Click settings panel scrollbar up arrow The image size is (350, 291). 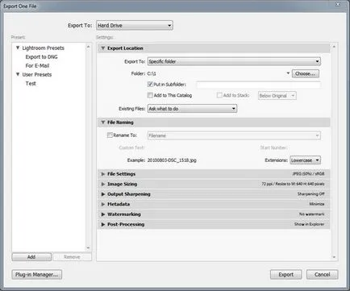[334, 47]
